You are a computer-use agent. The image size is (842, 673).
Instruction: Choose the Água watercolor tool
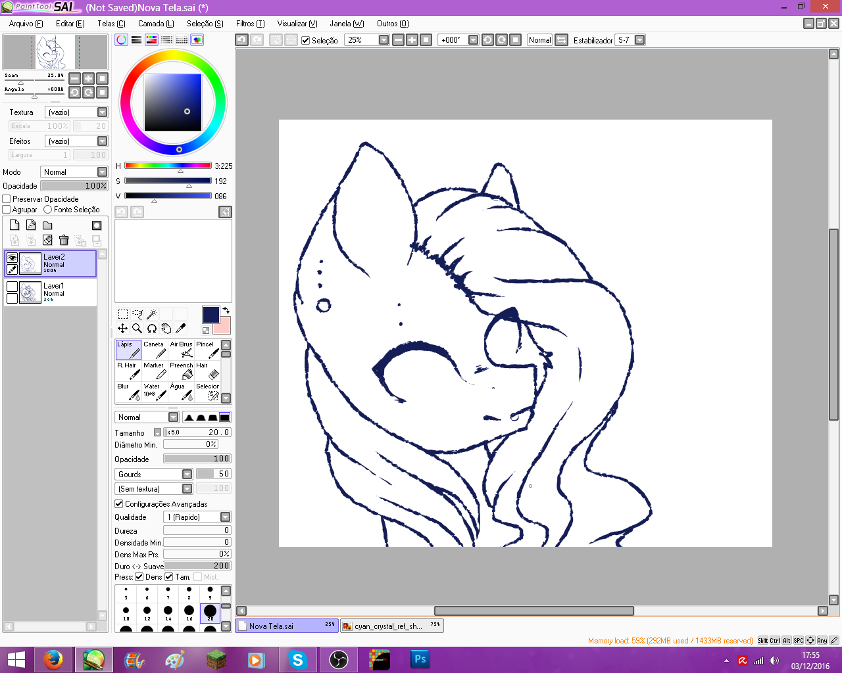(181, 392)
